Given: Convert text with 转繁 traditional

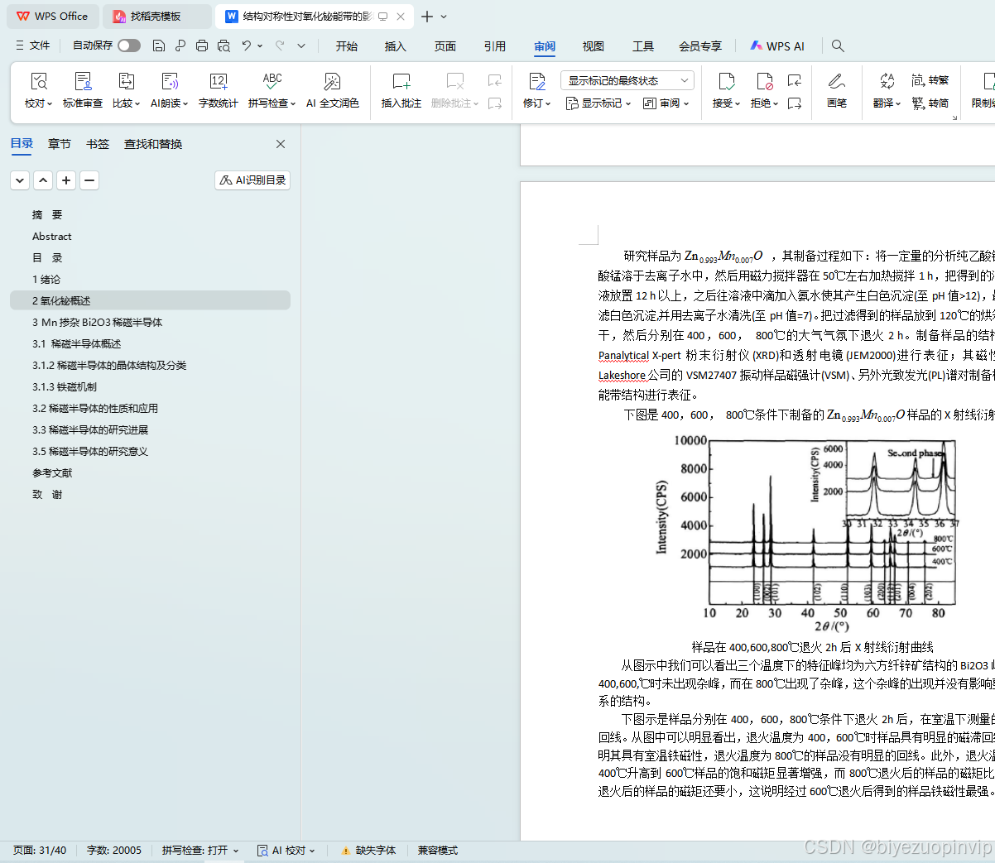Looking at the screenshot, I should pyautogui.click(x=930, y=80).
